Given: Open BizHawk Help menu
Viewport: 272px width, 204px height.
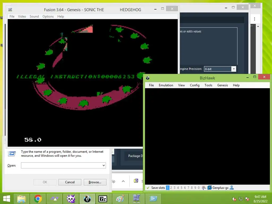Looking at the screenshot, I should tap(236, 85).
